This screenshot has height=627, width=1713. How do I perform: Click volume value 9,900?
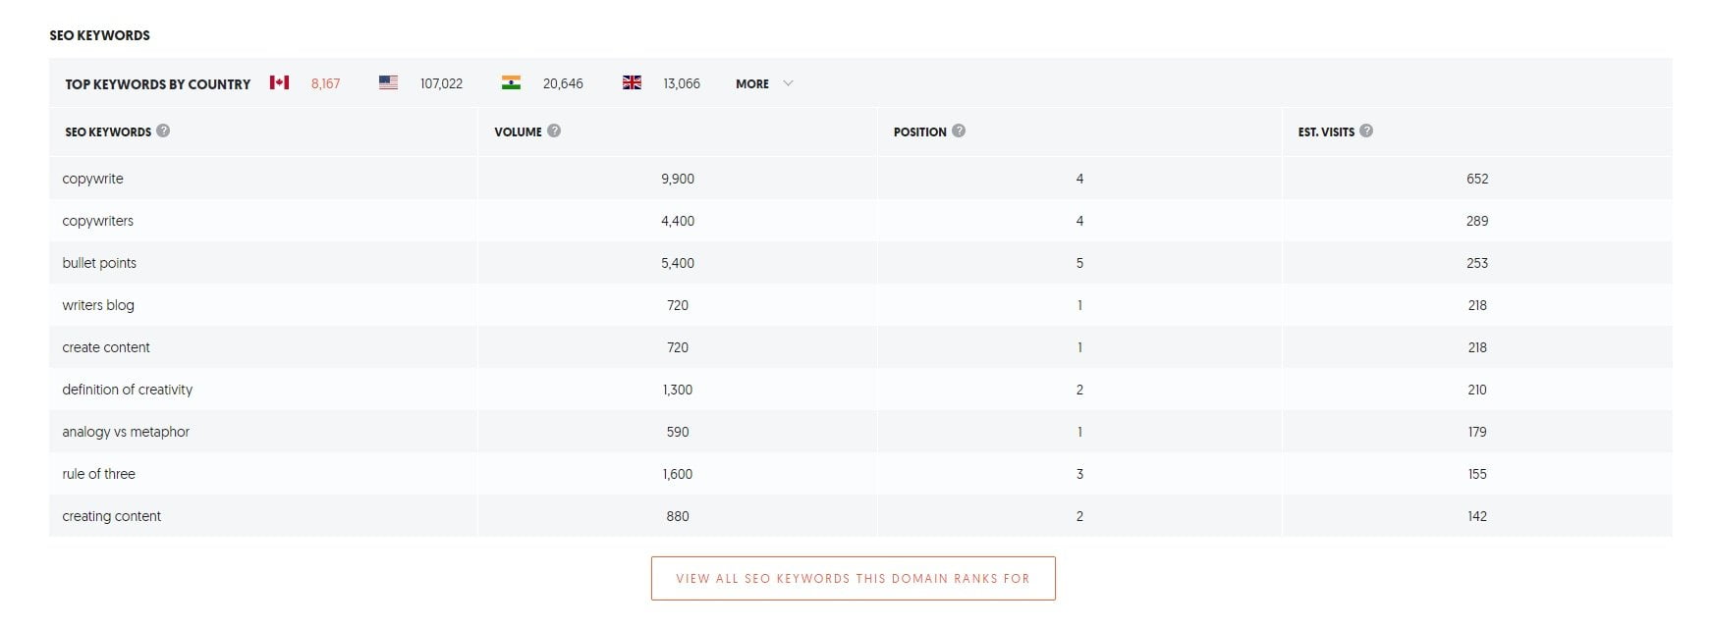pos(678,179)
